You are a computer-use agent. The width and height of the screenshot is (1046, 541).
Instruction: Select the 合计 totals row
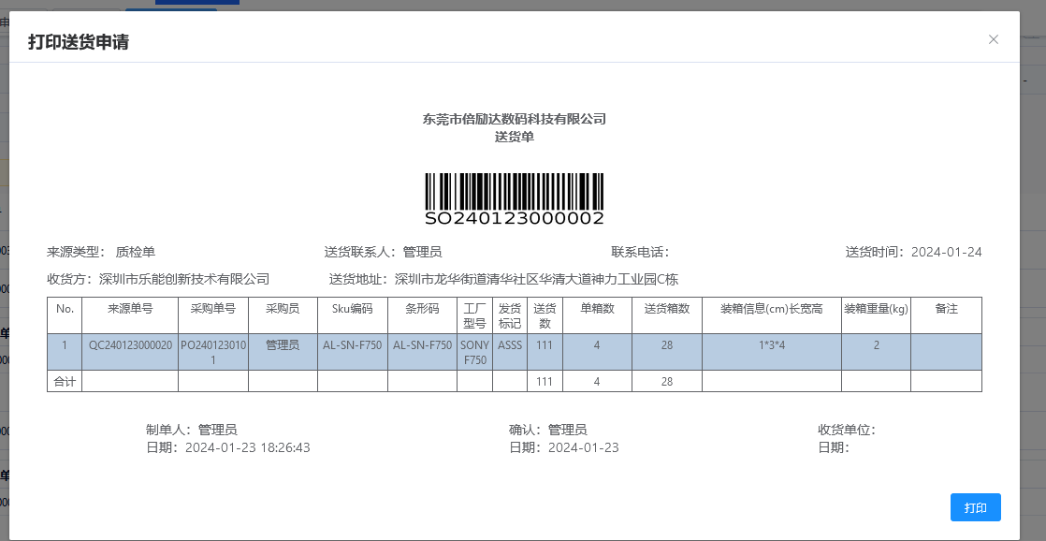(64, 381)
